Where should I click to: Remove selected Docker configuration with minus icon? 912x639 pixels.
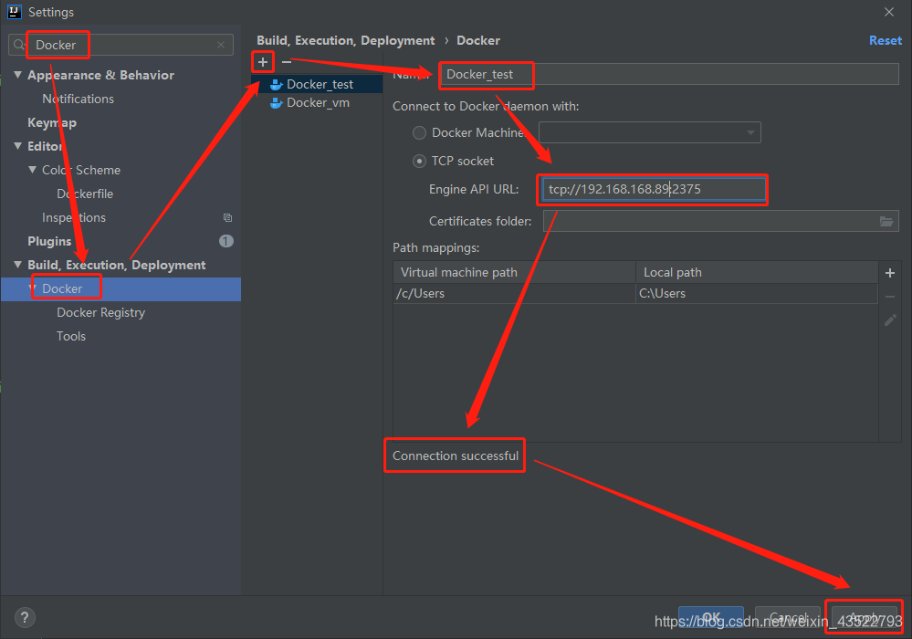click(286, 62)
